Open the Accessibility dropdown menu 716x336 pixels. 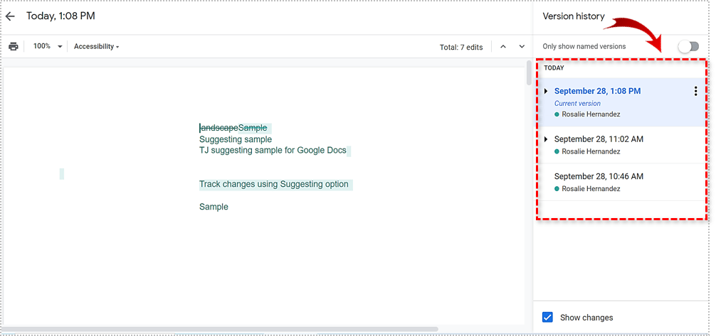96,46
